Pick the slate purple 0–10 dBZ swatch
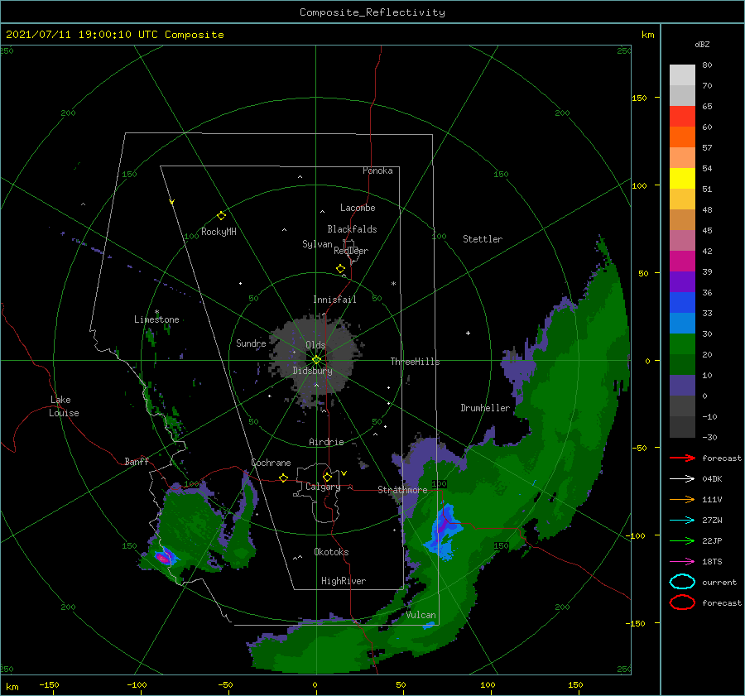 [x=682, y=386]
